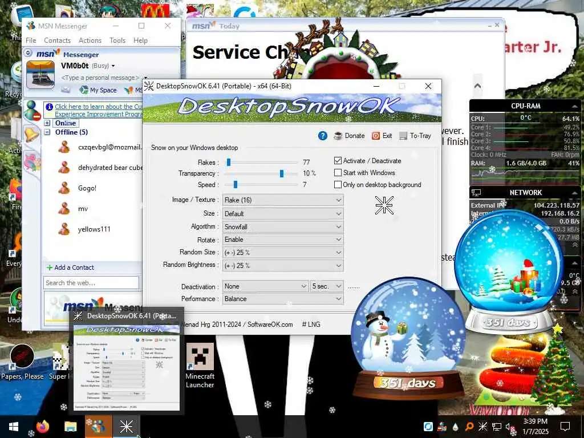
Task: Open the Deactivation dropdown set to None
Action: click(x=265, y=286)
